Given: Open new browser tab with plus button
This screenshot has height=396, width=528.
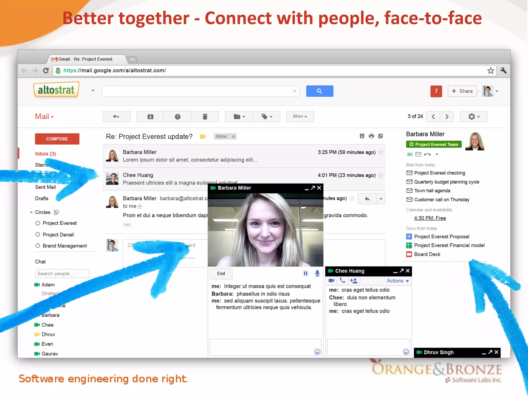Looking at the screenshot, I should click(132, 59).
